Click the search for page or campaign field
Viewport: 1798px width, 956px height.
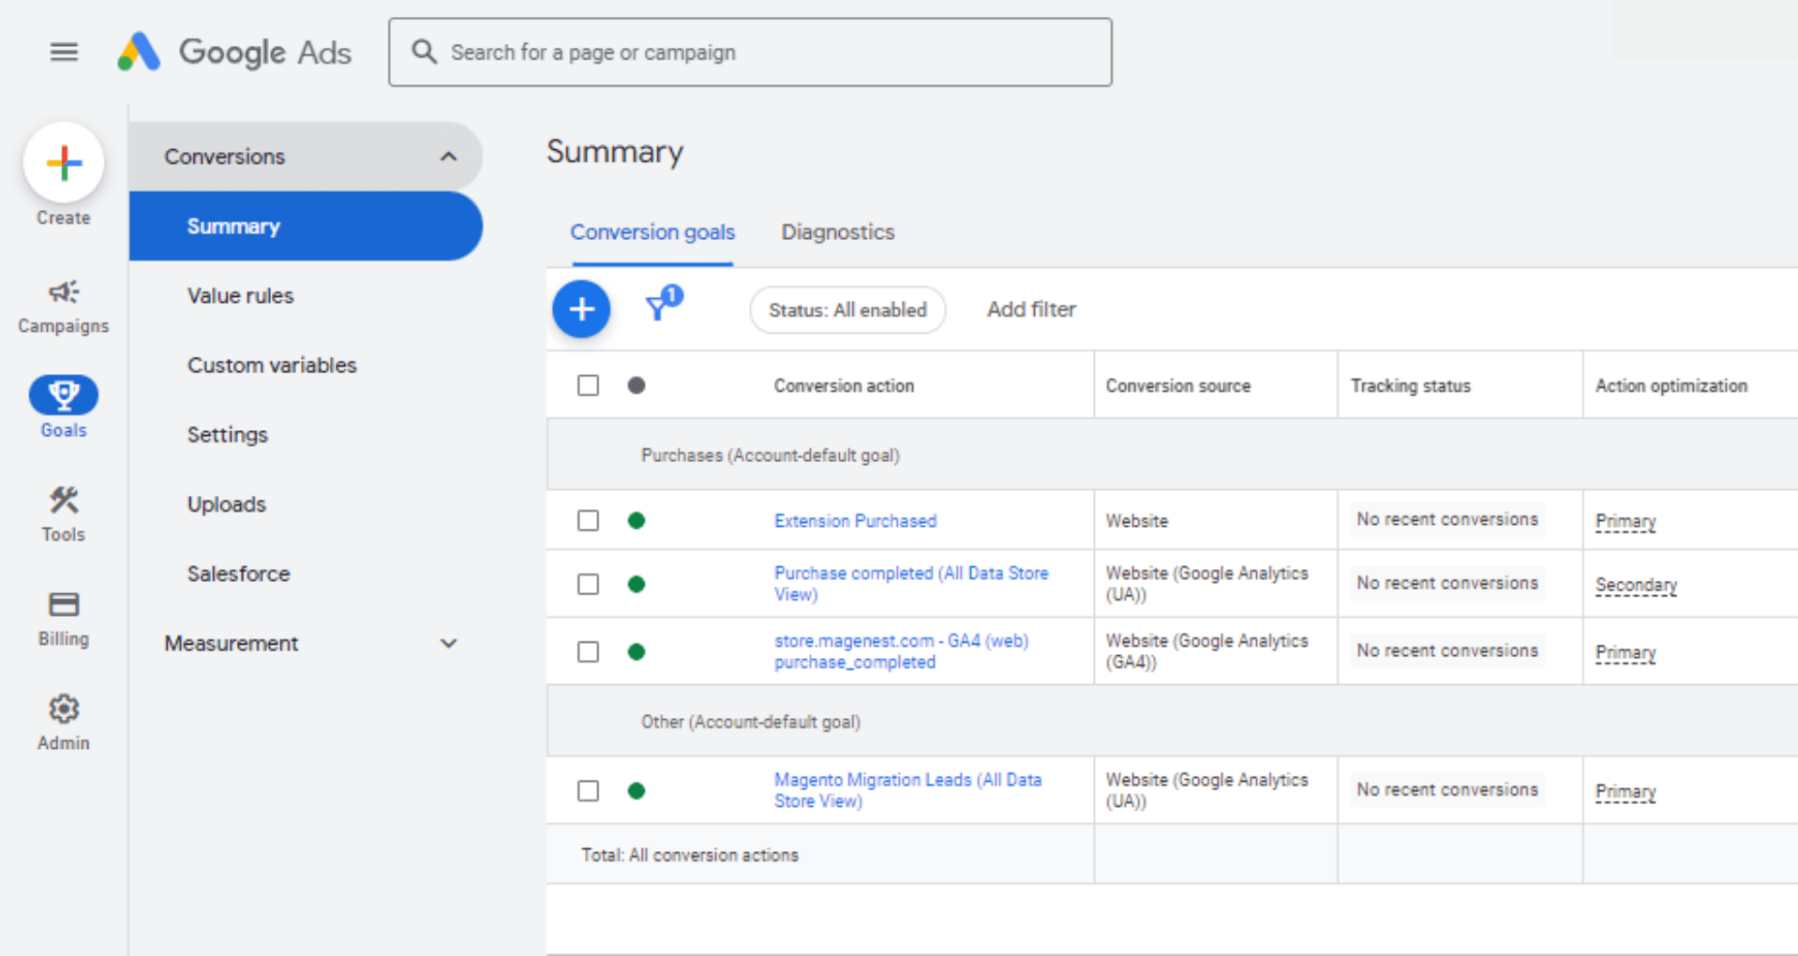[750, 52]
